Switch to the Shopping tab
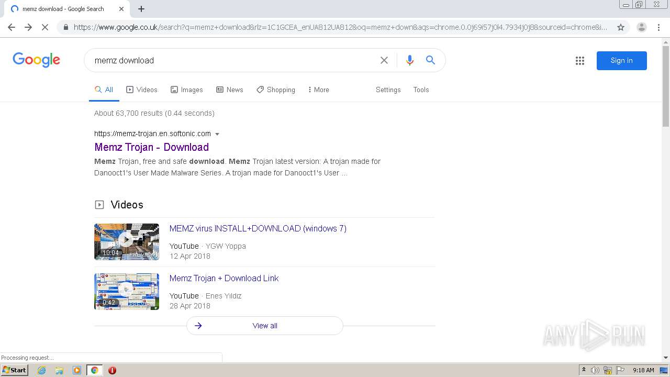Image resolution: width=670 pixels, height=377 pixels. click(276, 90)
